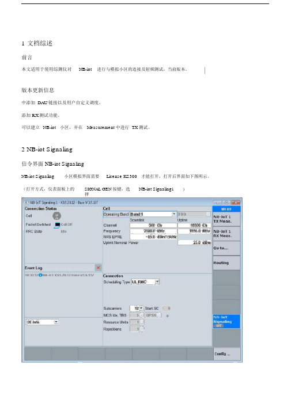Click the Go to... button
Image resolution: width=291 pixels, height=411 pixels.
226,248
